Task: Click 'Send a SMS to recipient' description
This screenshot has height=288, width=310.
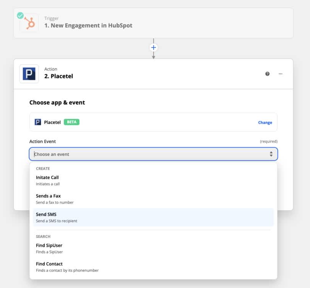Action: coord(57,221)
